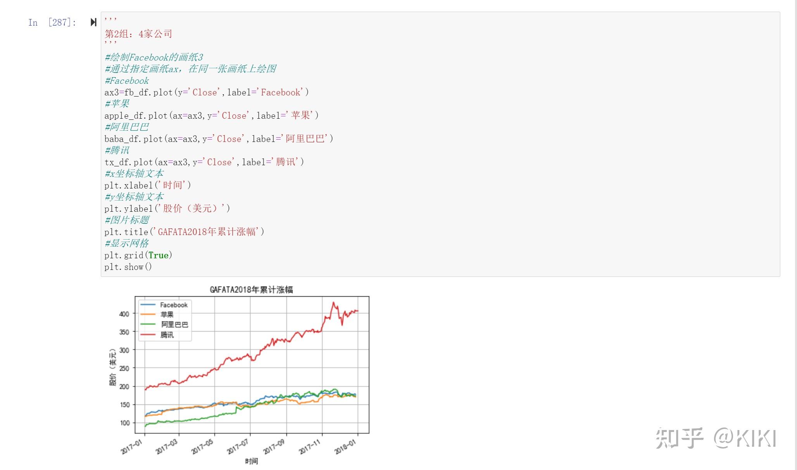
Task: Place cursor on plt.grid(True) line
Action: [138, 255]
